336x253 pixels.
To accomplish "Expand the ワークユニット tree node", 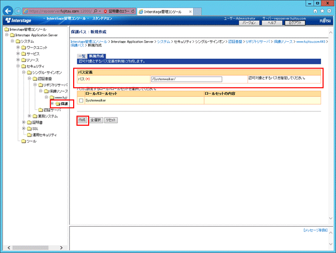I will point(18,47).
